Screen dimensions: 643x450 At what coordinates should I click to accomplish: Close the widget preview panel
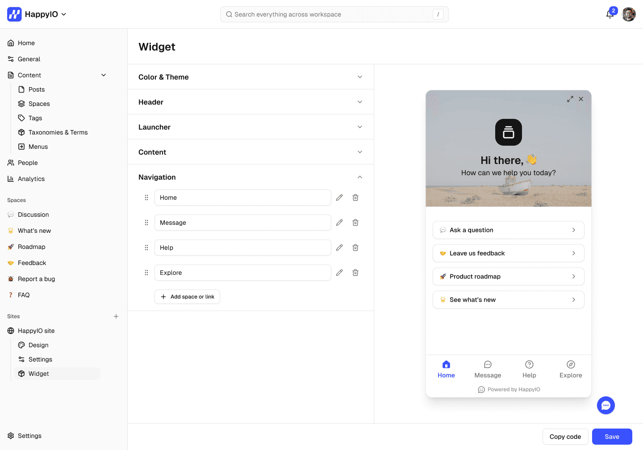click(x=581, y=99)
